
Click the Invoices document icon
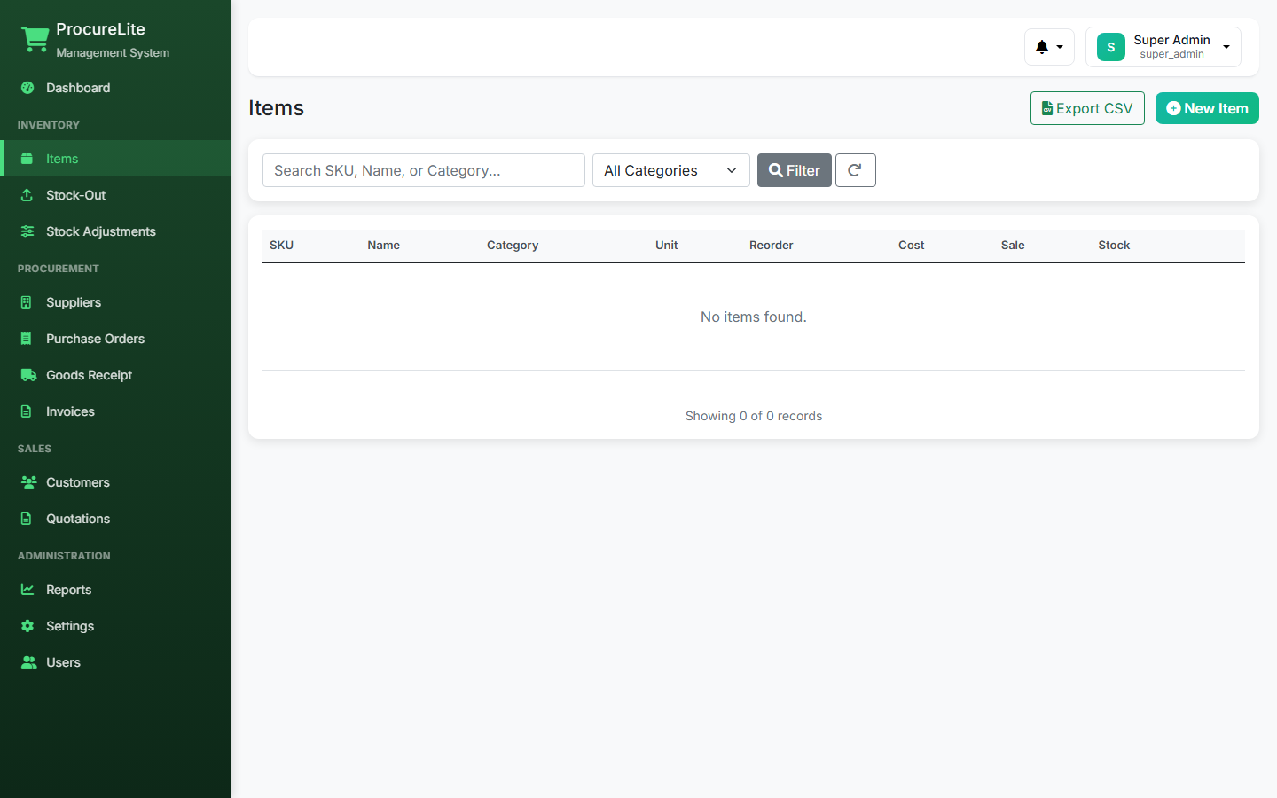click(27, 411)
